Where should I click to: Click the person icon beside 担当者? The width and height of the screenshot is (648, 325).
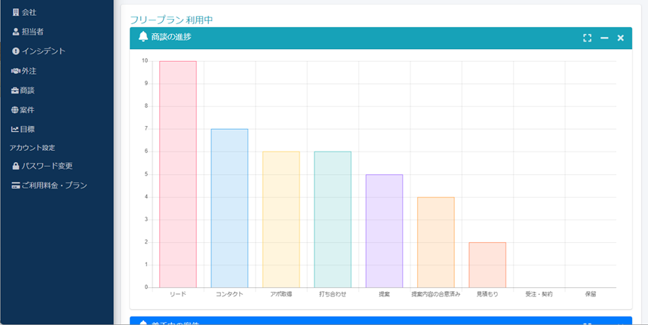[16, 32]
